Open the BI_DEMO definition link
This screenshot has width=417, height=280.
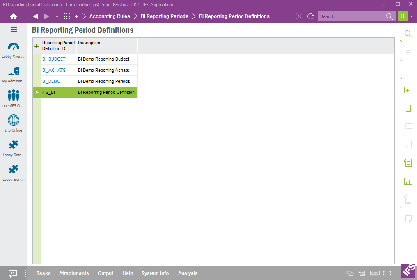coord(51,81)
